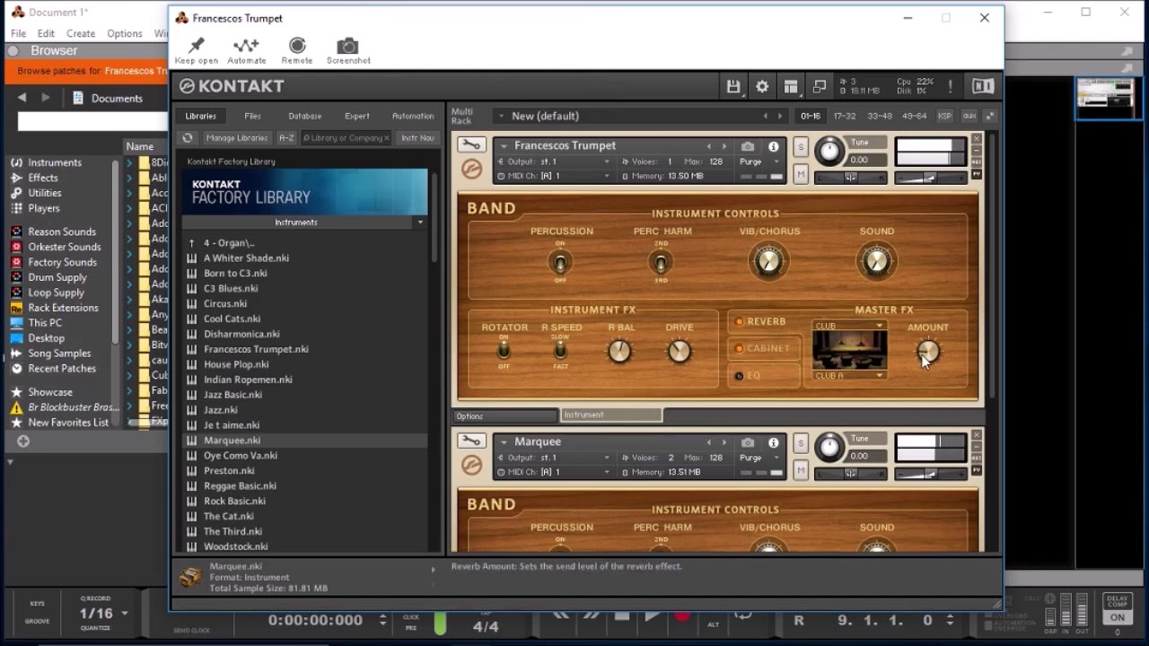Flip the ROTATOR on/off switch
Image resolution: width=1149 pixels, height=646 pixels.
pyautogui.click(x=504, y=350)
